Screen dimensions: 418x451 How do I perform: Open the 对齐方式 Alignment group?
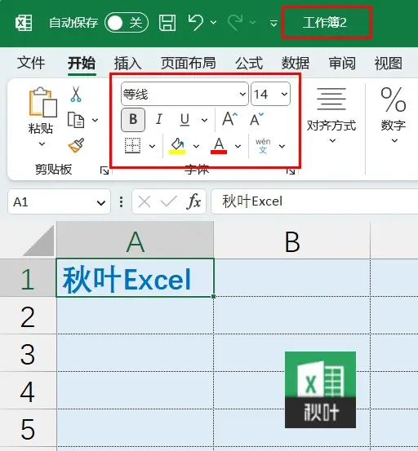click(331, 115)
